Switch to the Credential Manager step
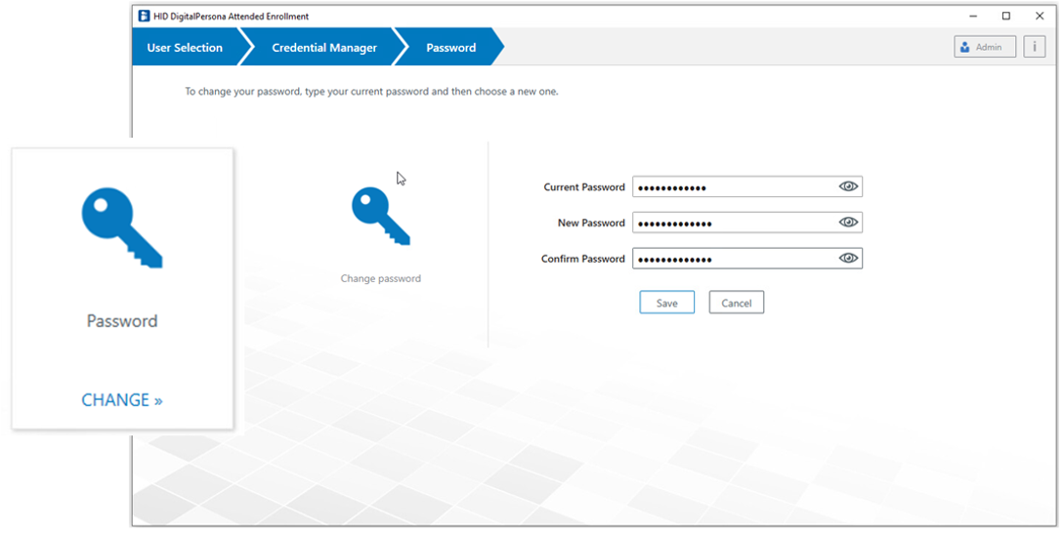This screenshot has width=1064, height=533. point(323,47)
